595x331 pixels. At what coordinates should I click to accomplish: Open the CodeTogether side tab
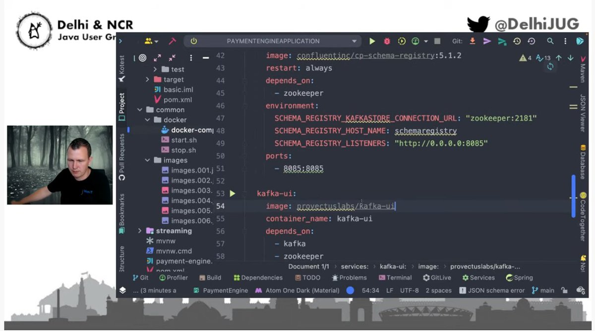tap(583, 217)
